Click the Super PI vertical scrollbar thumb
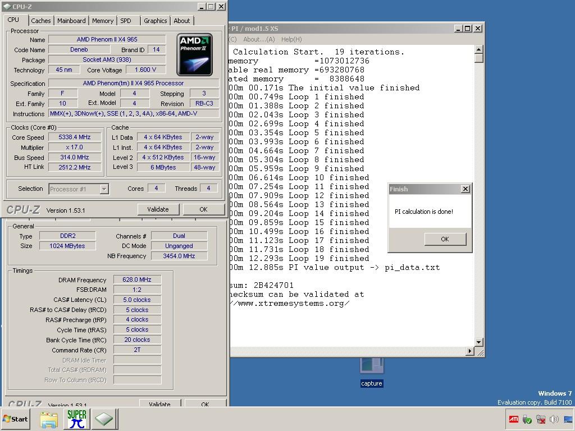This screenshot has height=431, width=575. (x=479, y=58)
